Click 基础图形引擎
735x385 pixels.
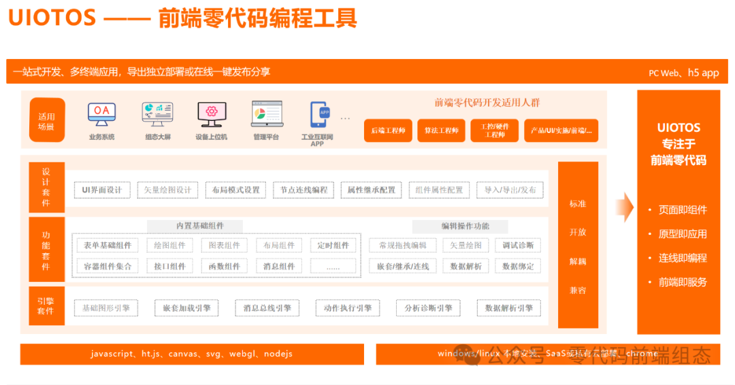[x=106, y=308]
